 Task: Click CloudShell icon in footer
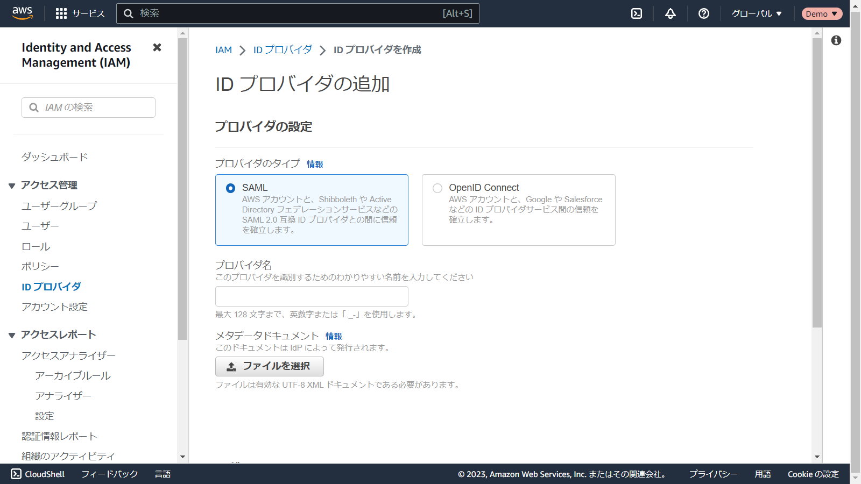pos(16,474)
